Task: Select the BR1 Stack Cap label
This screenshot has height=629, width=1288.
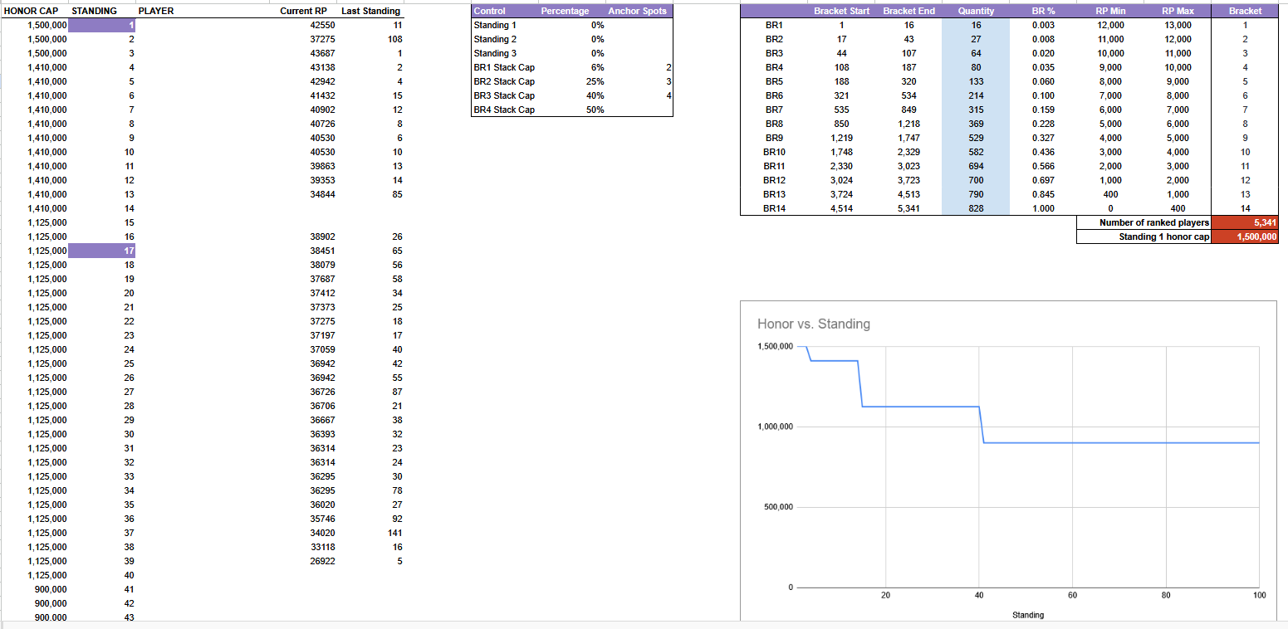Action: (x=504, y=67)
